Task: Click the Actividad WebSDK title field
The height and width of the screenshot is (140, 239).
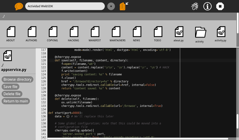Action: click(65, 6)
